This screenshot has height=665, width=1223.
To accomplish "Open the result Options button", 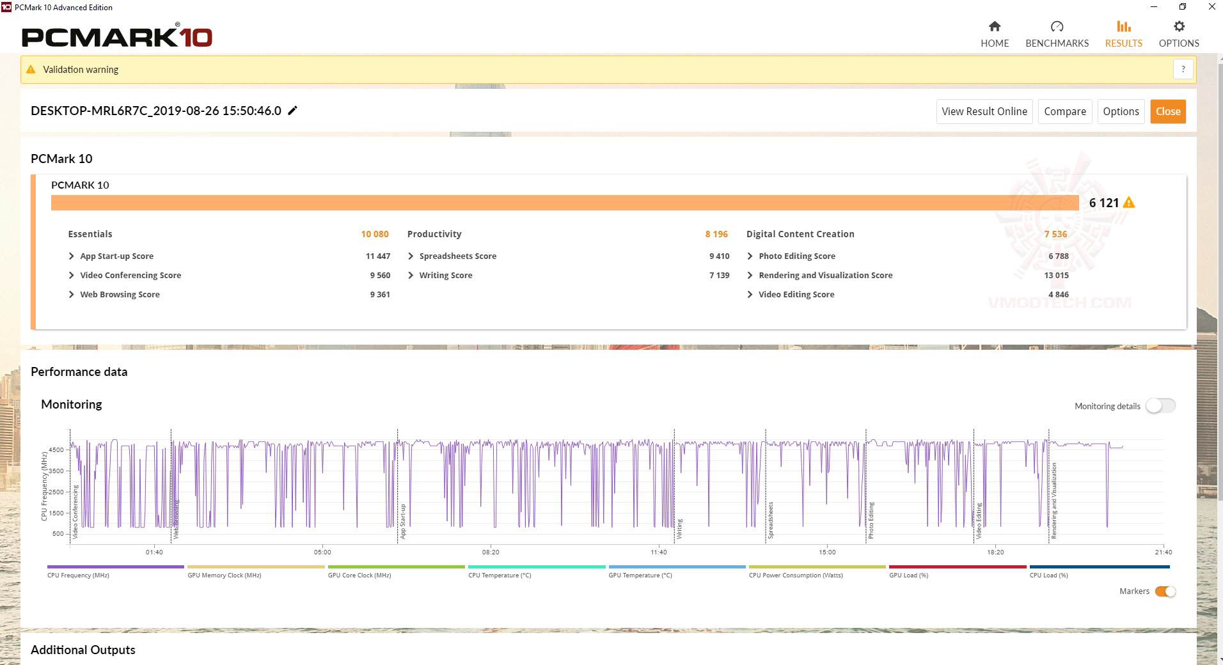I will tap(1121, 111).
